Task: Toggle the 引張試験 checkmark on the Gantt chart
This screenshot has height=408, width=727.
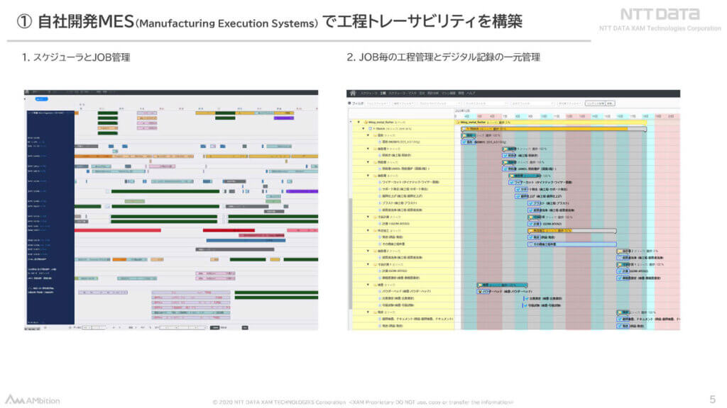Action: (526, 305)
